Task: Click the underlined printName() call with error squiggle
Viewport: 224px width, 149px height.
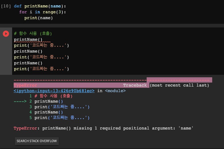Action: pyautogui.click(x=28, y=40)
